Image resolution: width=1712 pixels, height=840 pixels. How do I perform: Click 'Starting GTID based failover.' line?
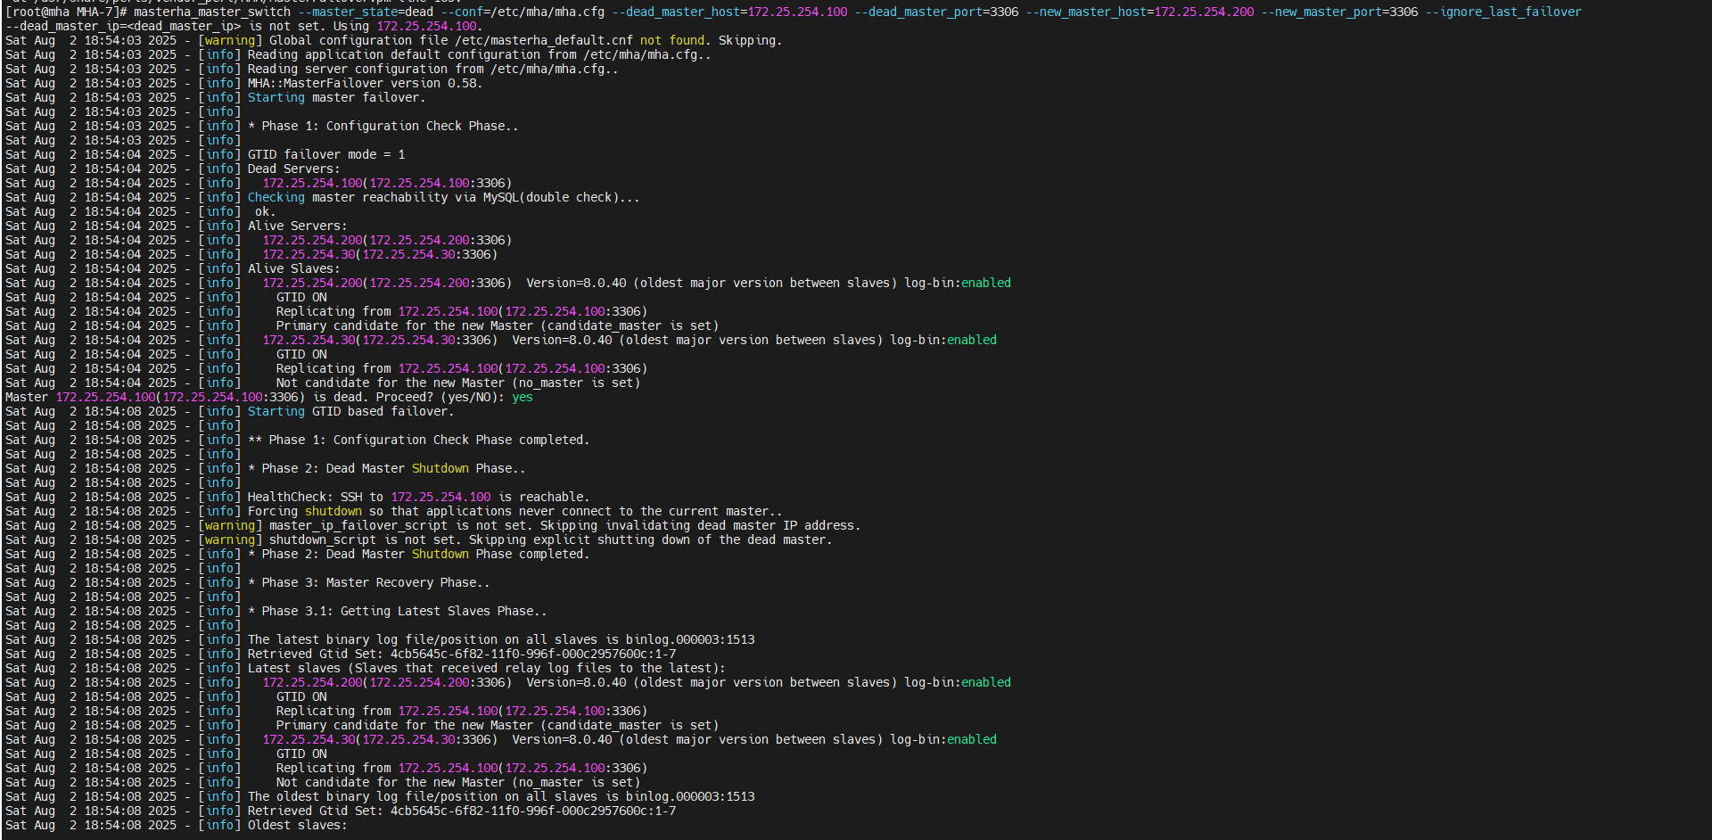pos(350,411)
